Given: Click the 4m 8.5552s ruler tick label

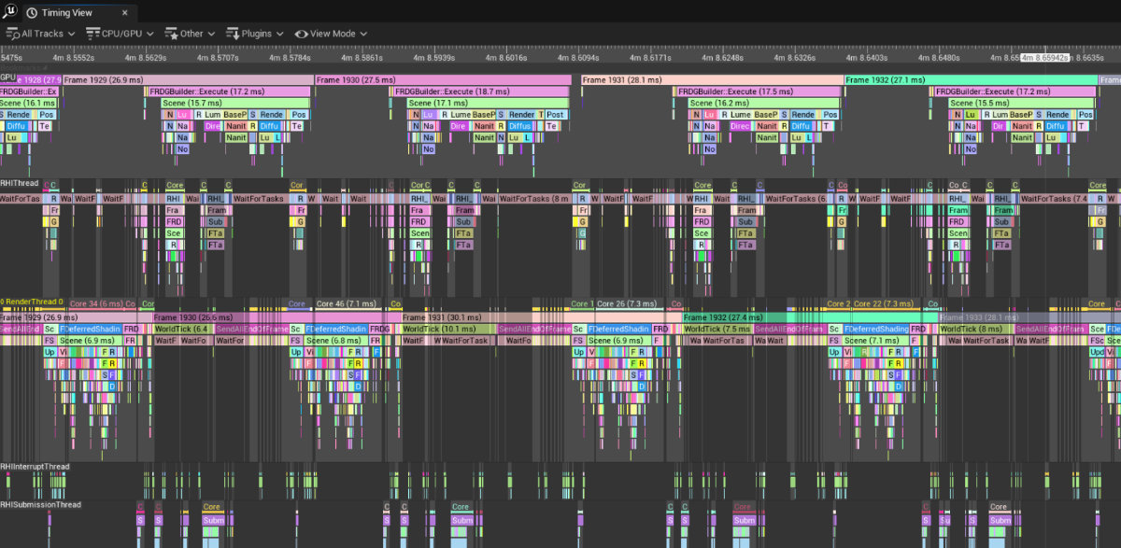Looking at the screenshot, I should (74, 58).
